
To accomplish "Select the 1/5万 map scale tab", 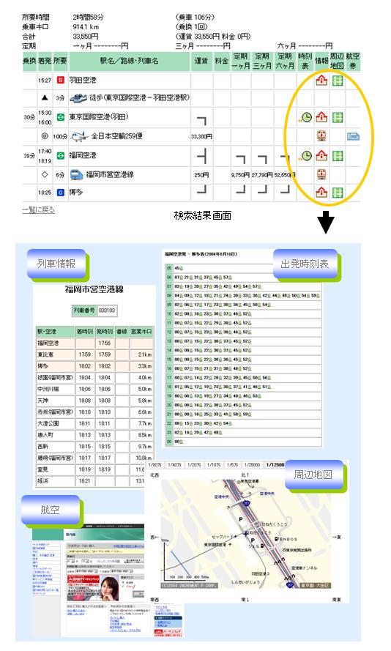I will (x=232, y=465).
